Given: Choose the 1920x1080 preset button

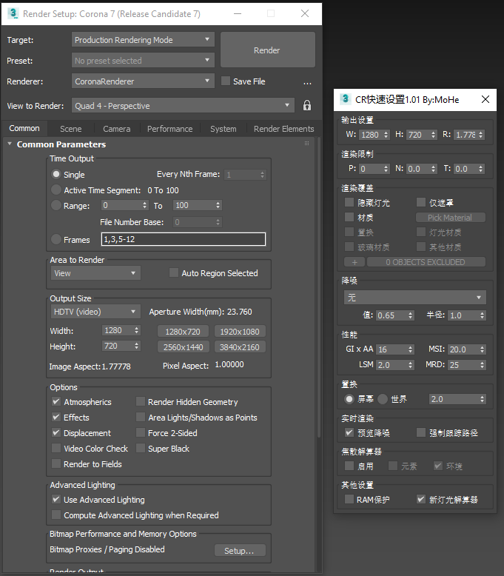Looking at the screenshot, I should coord(240,332).
